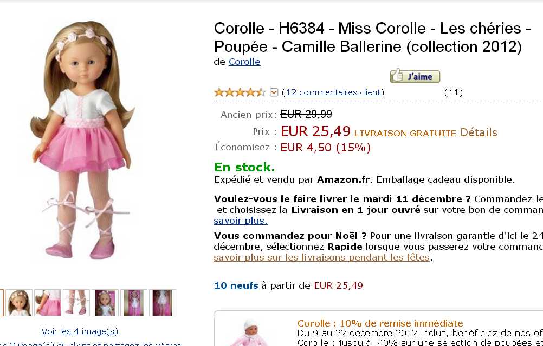Select the ballet shoes legs thumbnail
Viewport: 543px width, 346px height.
point(76,303)
